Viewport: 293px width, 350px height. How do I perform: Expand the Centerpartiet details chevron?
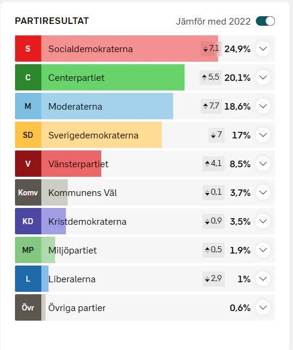(263, 77)
